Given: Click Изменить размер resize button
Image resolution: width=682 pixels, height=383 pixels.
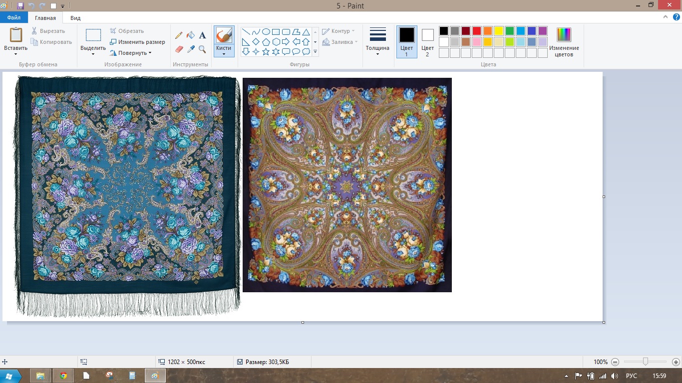Looking at the screenshot, I should (x=137, y=42).
